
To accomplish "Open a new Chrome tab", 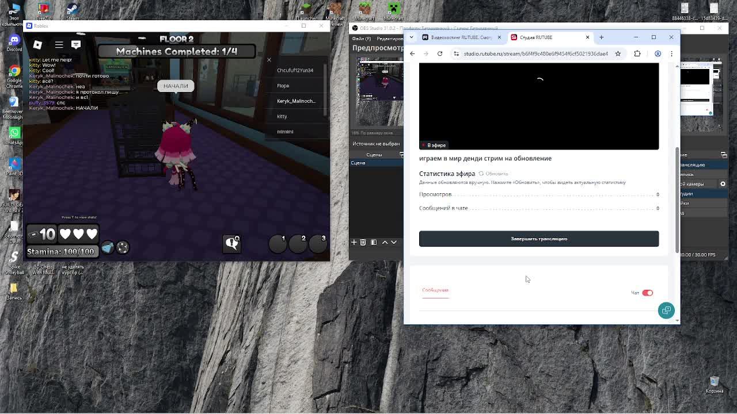I will click(x=601, y=37).
